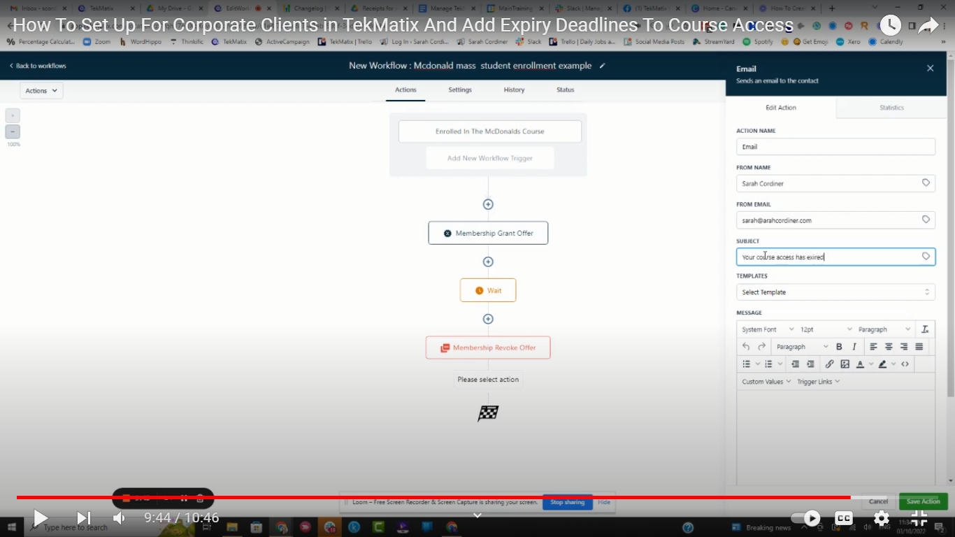Close the Email action panel
This screenshot has width=955, height=537.
[930, 69]
